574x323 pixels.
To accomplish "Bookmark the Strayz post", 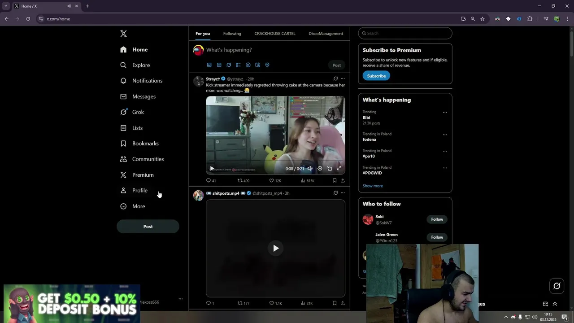I will pyautogui.click(x=335, y=181).
